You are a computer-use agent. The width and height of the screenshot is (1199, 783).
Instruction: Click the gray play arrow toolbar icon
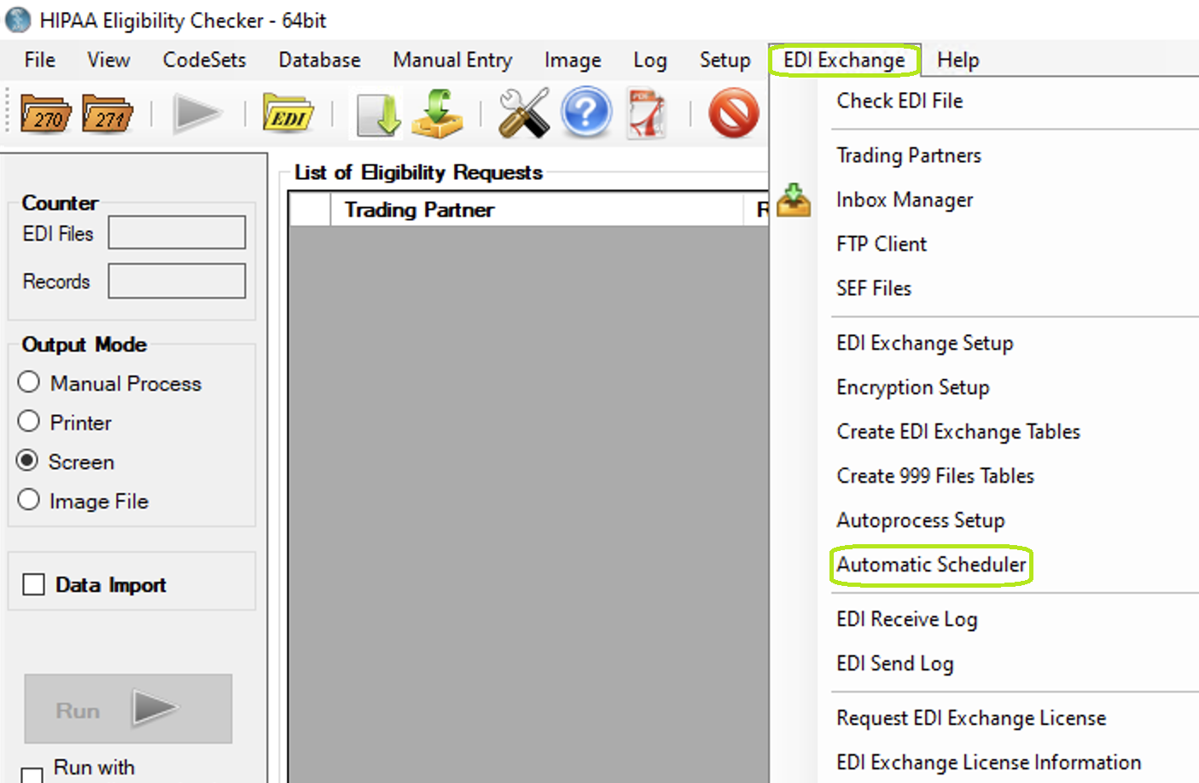[197, 113]
